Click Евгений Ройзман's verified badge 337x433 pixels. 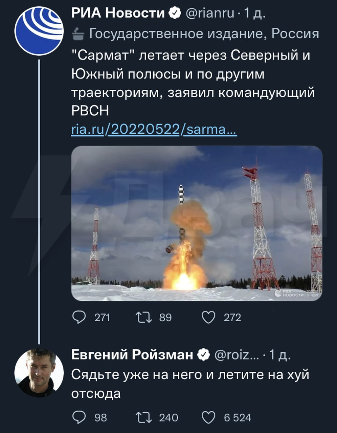click(203, 355)
